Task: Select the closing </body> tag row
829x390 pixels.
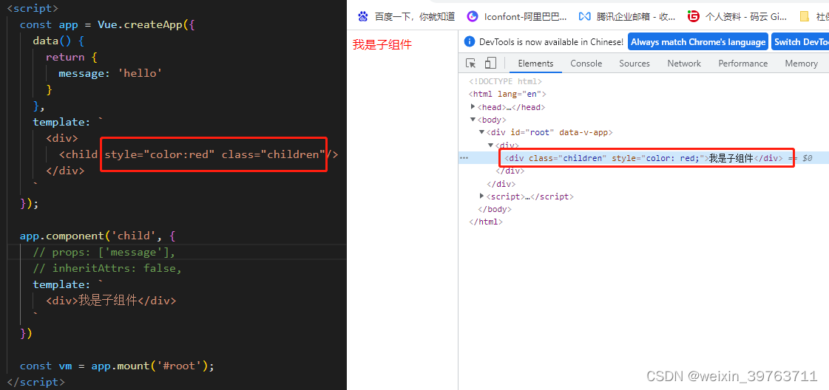Action: (x=495, y=209)
